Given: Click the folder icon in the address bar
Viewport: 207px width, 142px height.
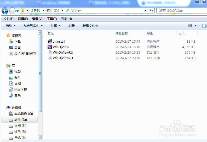Looking at the screenshot, I should coord(22,10).
